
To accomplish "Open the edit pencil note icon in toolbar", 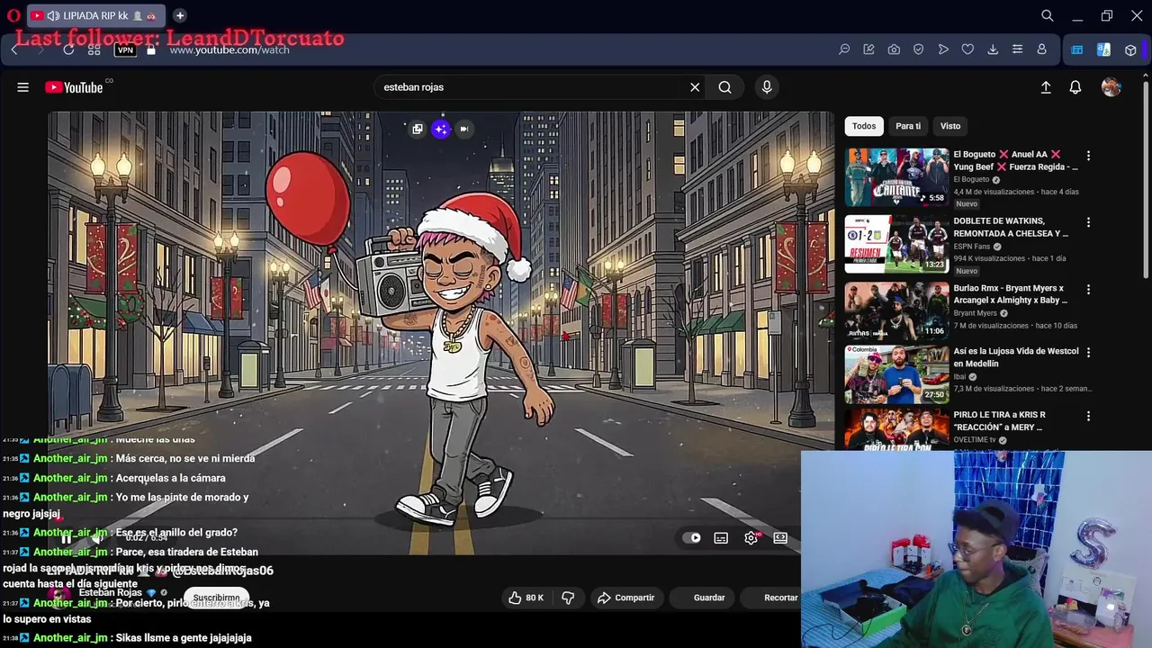I will [868, 49].
